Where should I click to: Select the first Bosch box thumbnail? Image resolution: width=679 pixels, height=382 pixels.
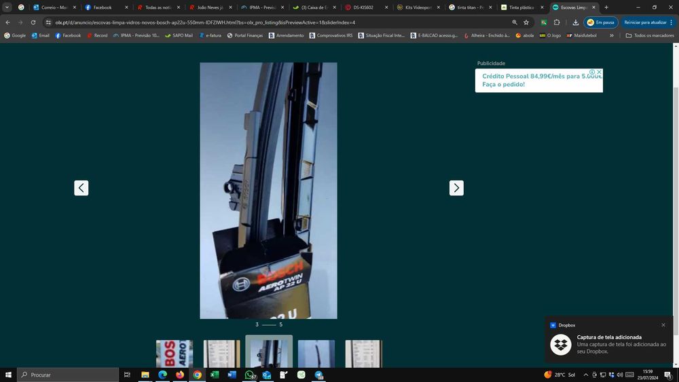[x=175, y=354]
